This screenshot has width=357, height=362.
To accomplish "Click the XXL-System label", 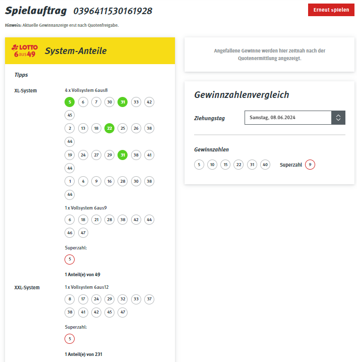I will pyautogui.click(x=27, y=287).
